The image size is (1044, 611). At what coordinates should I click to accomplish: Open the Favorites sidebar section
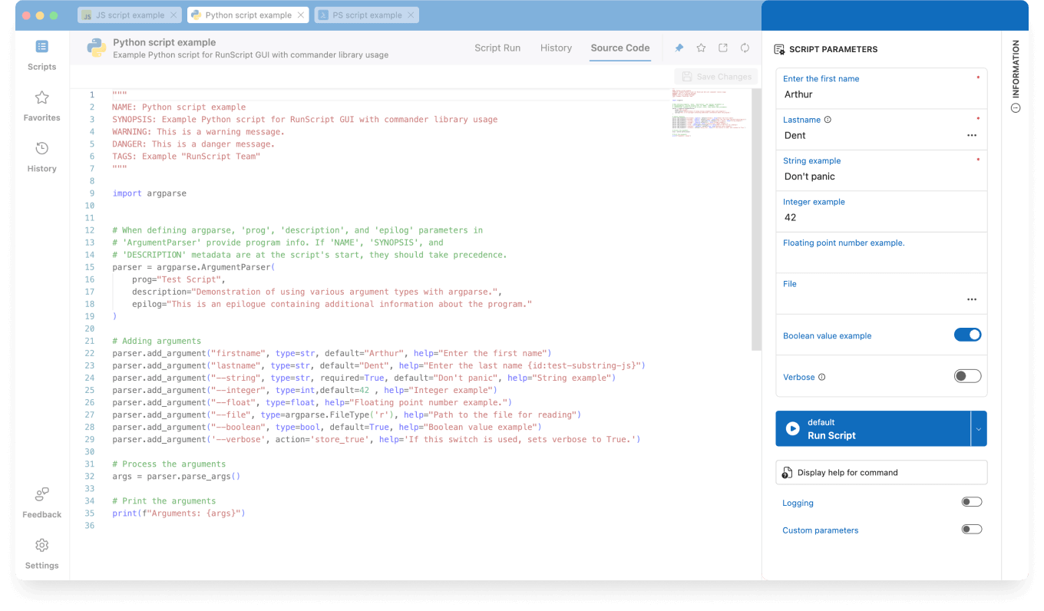click(x=41, y=106)
